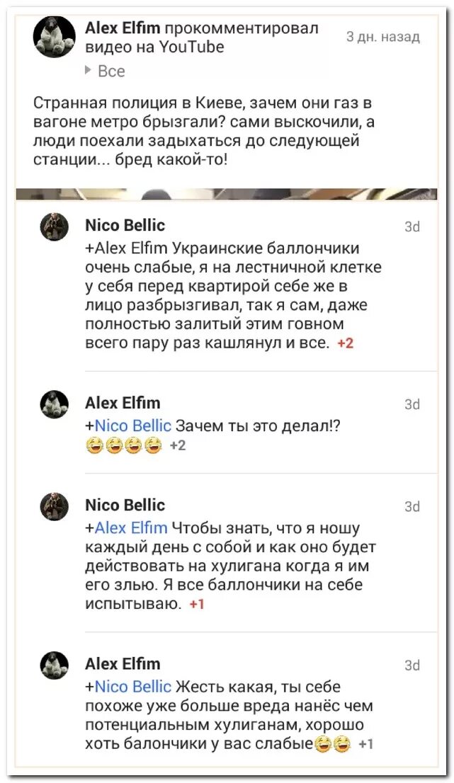Click first Nico Bellic comment's '3d' timestamp
This screenshot has height=783, width=454.
click(x=412, y=227)
